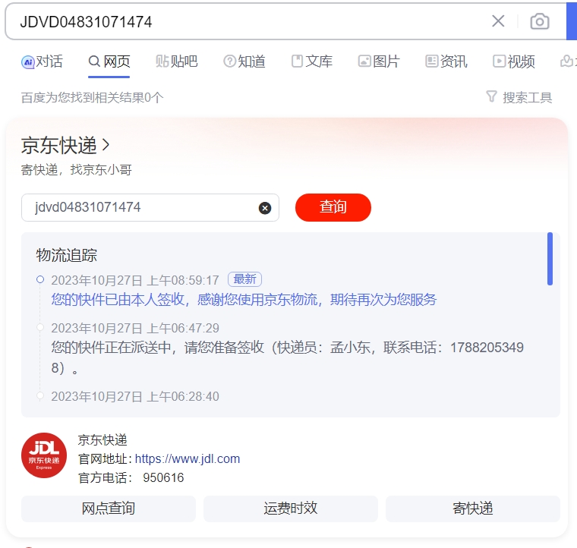The width and height of the screenshot is (577, 548).
Task: Open the 贴吧 tab
Action: coord(177,61)
